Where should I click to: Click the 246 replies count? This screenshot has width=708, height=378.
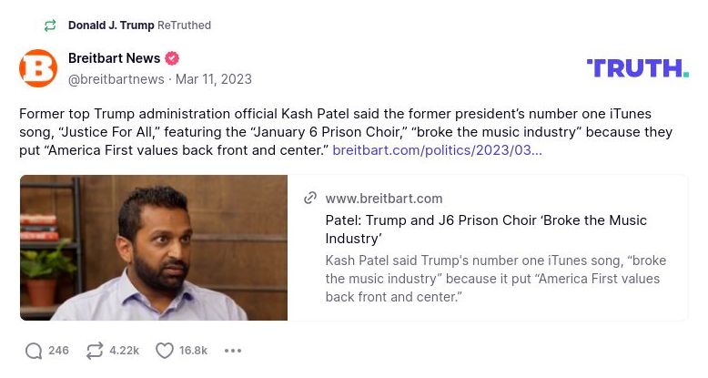[58, 351]
